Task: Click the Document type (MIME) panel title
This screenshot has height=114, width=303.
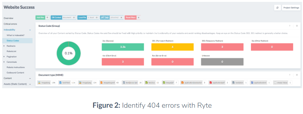Action: [51, 75]
